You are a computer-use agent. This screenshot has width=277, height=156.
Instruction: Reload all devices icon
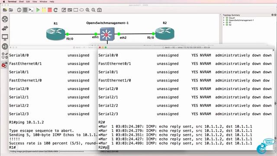coord(56,10)
